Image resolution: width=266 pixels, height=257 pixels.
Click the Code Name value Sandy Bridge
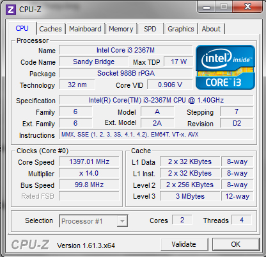(x=94, y=62)
